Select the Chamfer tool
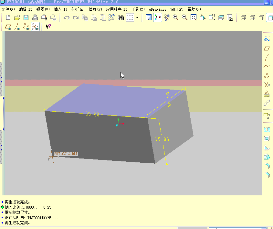Screen dimensions: 273x229 267,175
